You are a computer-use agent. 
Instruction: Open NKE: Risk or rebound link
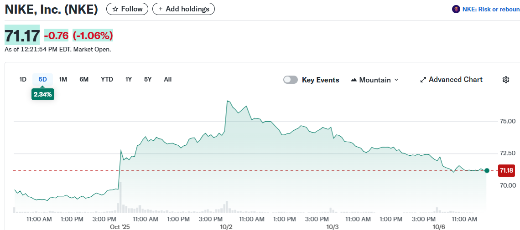491,9
